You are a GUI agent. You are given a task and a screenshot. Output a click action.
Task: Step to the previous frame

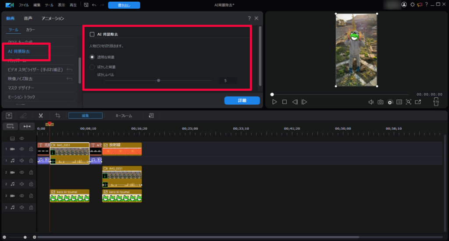(x=295, y=102)
